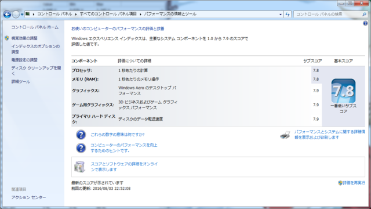Click the サブスコア column header
Viewport: 371px width, 209px height.
[x=312, y=61]
